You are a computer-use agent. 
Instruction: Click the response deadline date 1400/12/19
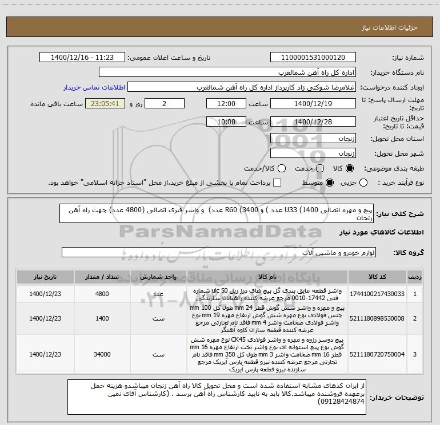(x=313, y=104)
